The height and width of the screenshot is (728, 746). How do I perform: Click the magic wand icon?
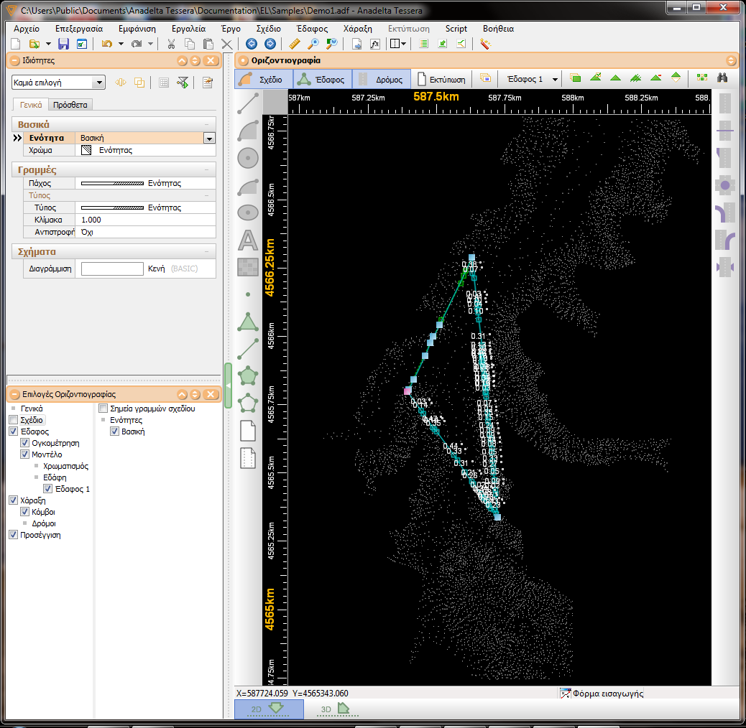pos(485,45)
